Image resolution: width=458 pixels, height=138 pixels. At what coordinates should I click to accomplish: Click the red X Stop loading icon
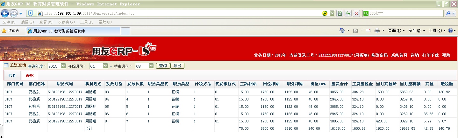[356, 13]
